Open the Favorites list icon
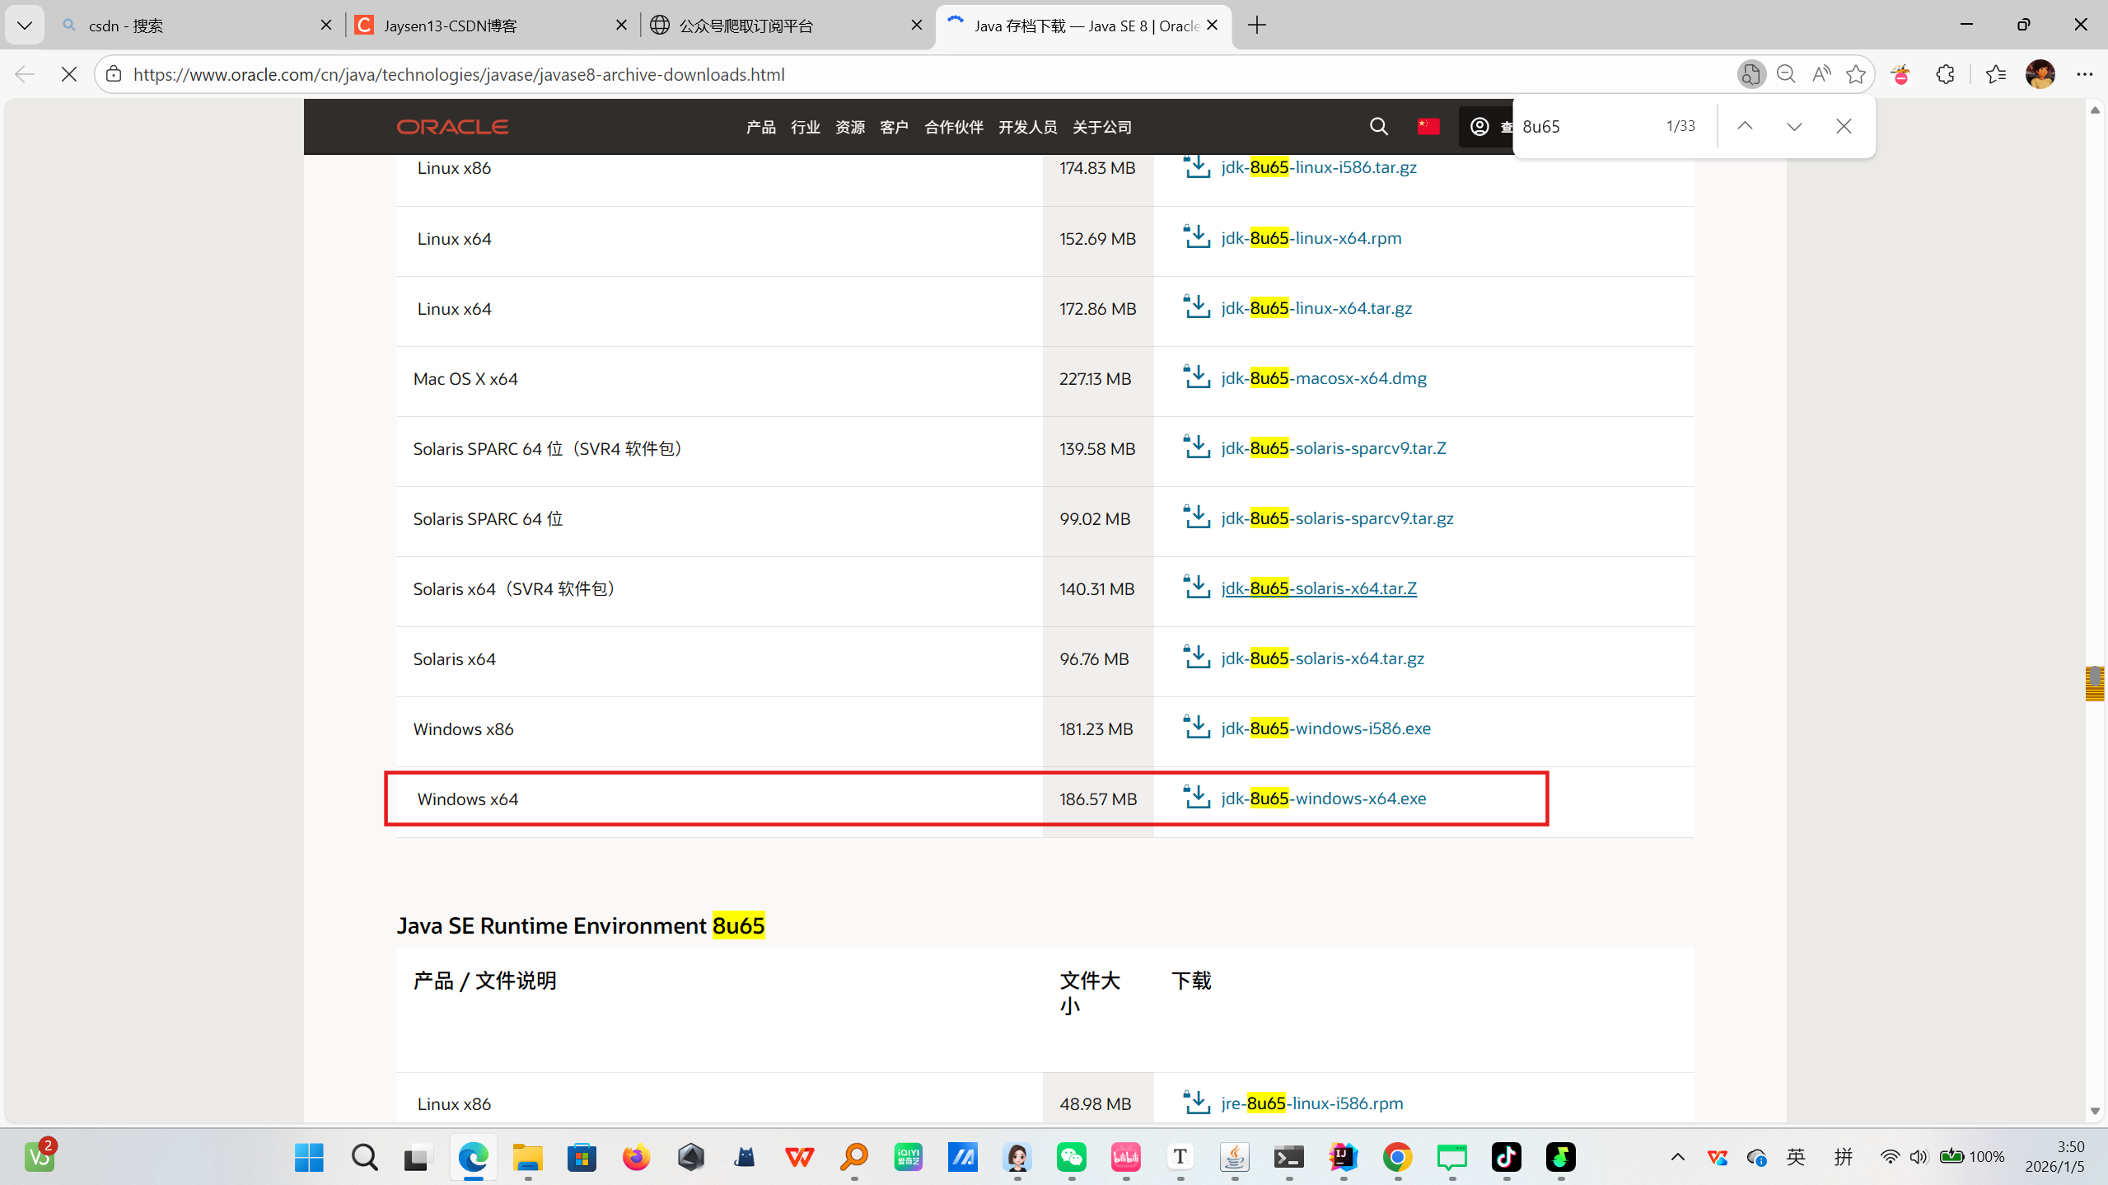Screen dimensions: 2108x1185 coord(1995,74)
